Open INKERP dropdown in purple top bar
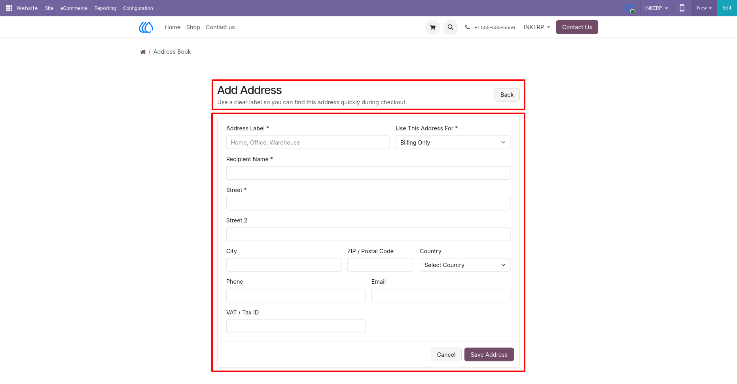Viewport: 737px width, 384px height. (656, 8)
